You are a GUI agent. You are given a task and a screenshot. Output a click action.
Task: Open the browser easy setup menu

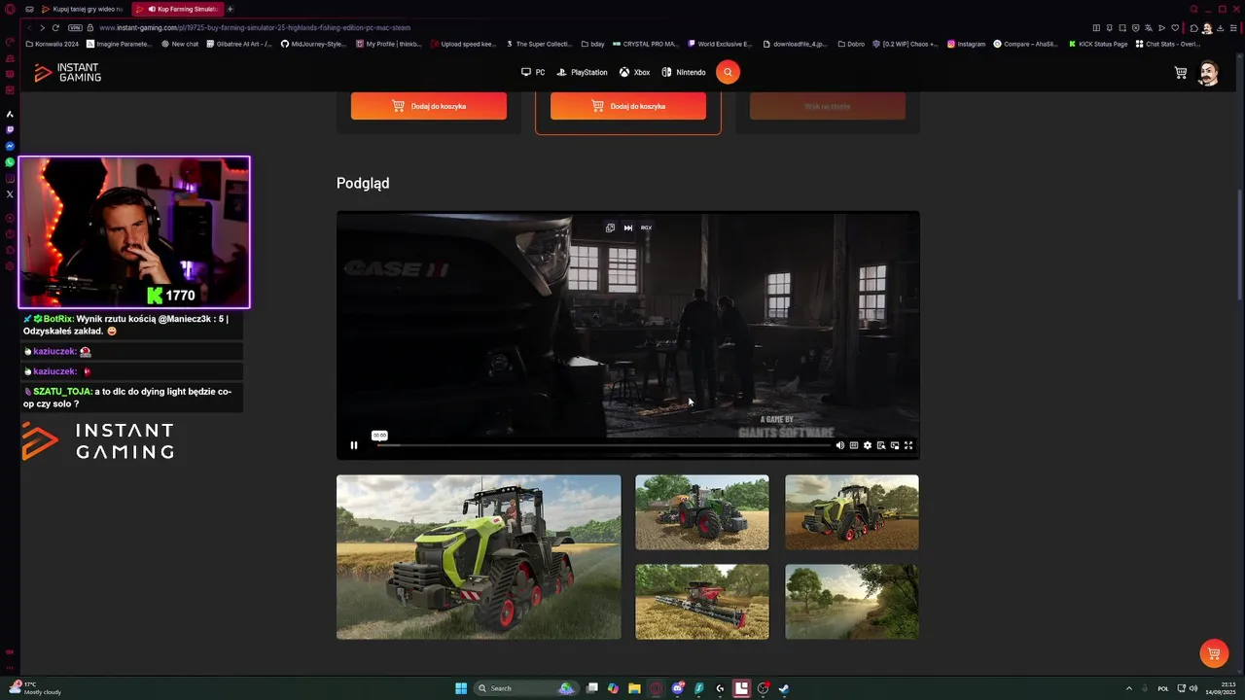click(x=1235, y=27)
